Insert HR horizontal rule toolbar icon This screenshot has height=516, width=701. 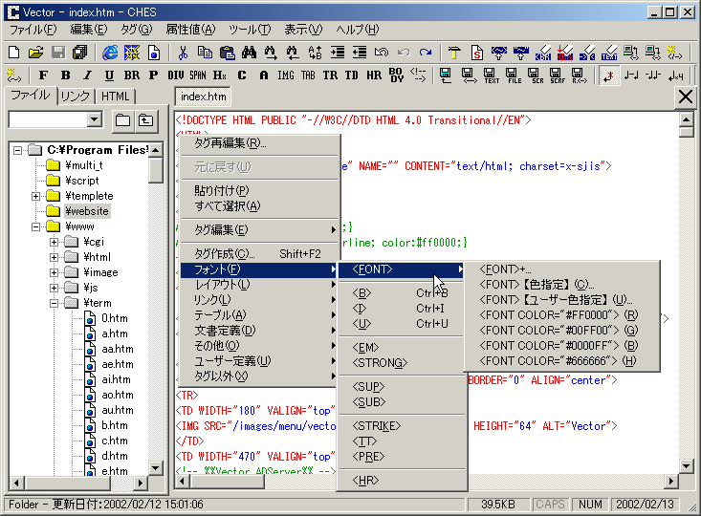coord(374,75)
